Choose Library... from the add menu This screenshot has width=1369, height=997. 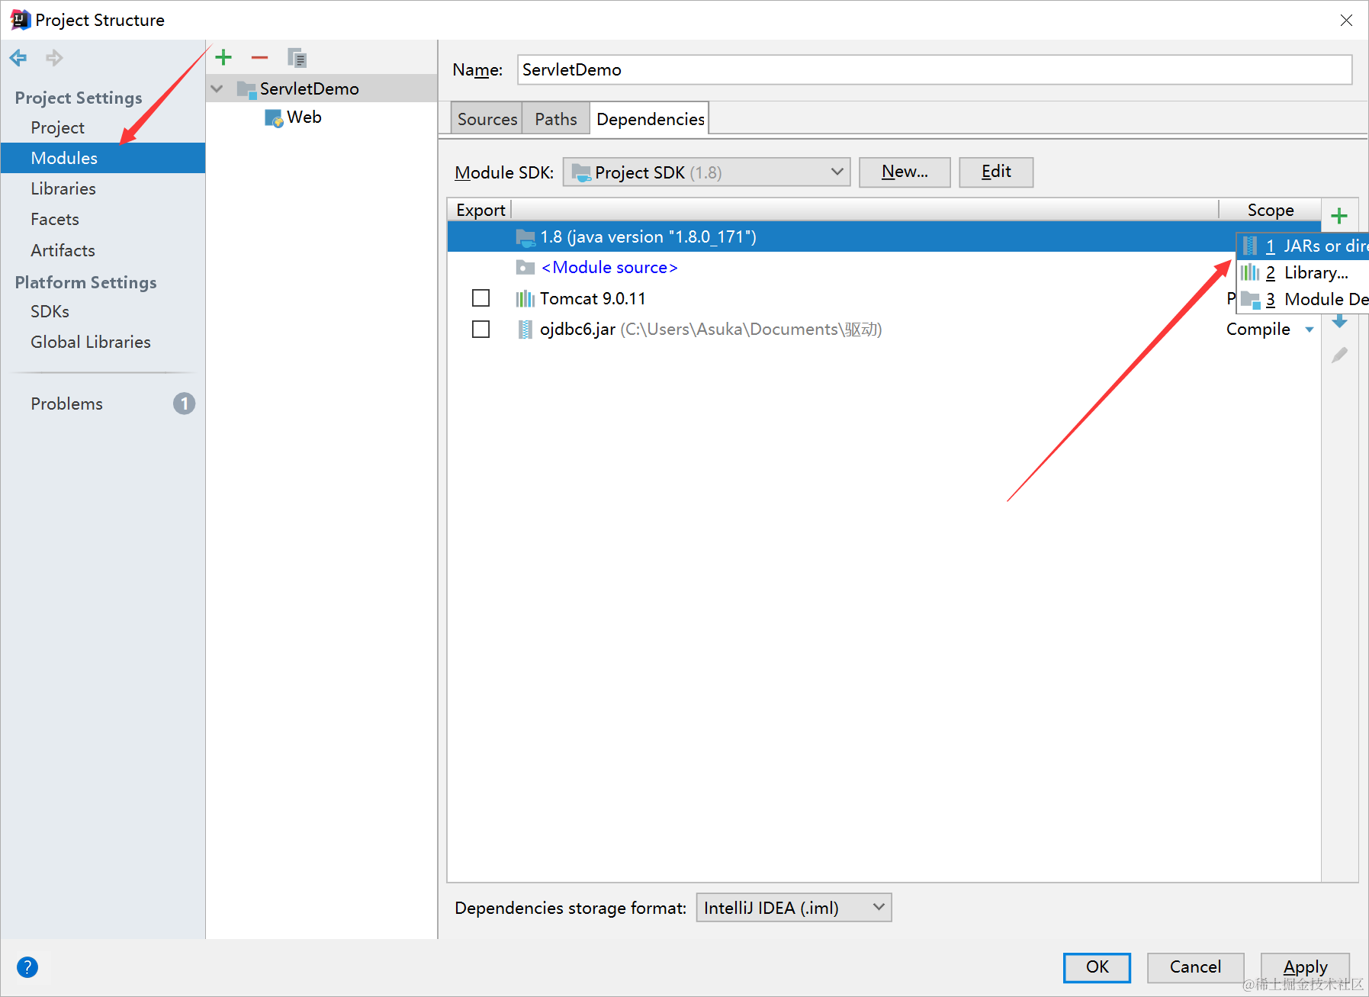pyautogui.click(x=1303, y=272)
